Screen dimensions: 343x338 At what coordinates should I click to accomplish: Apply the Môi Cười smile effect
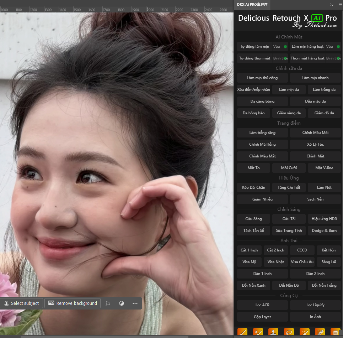(x=289, y=168)
